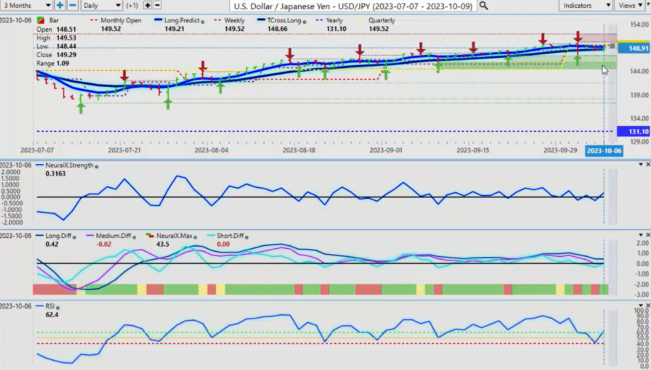Click the black minus forecast decrement button

click(x=157, y=6)
